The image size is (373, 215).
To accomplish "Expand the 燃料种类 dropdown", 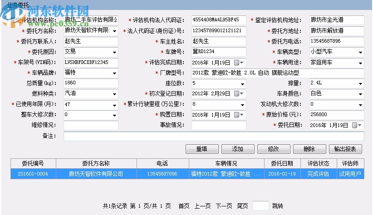I will (x=115, y=94).
